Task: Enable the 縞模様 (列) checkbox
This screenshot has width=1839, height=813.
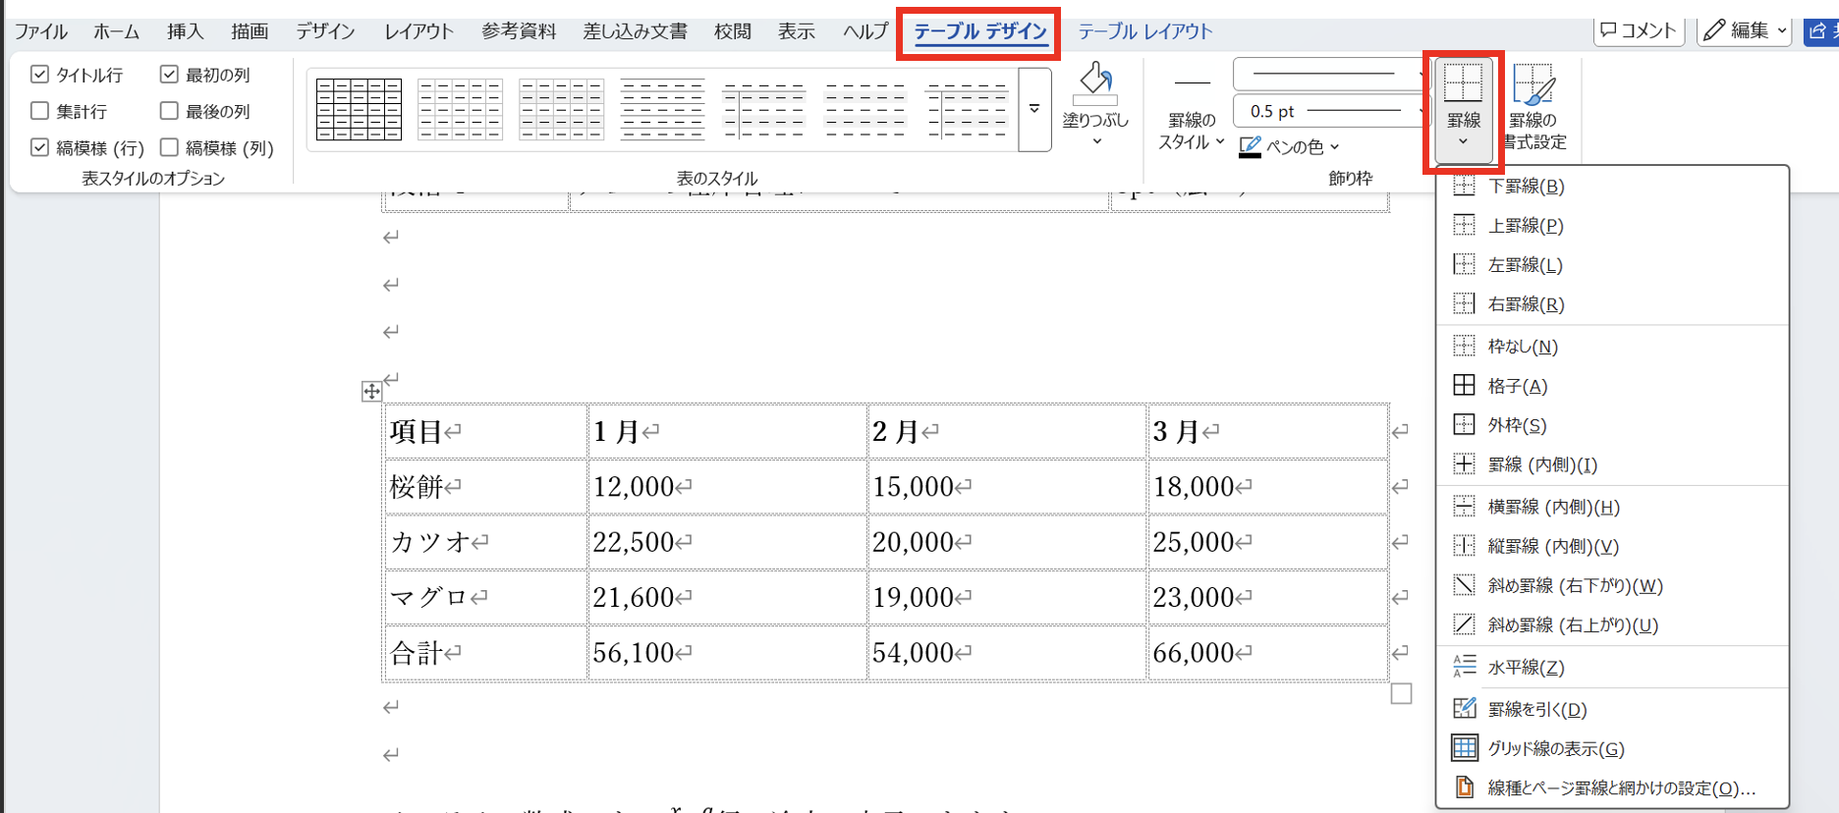Action: coord(169,147)
